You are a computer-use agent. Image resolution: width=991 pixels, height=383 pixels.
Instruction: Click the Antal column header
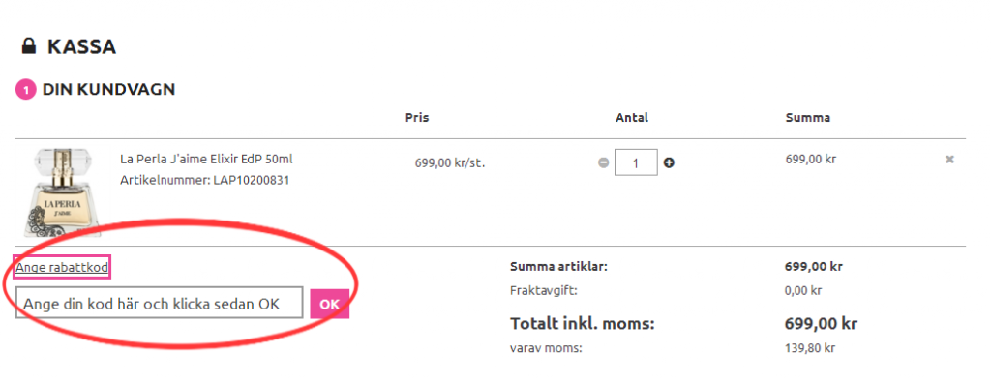pyautogui.click(x=632, y=118)
